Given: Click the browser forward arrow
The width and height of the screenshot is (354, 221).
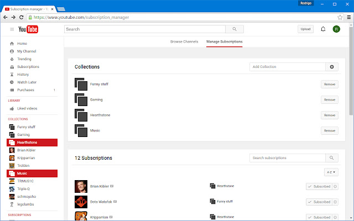Looking at the screenshot, I should pos(13,17).
